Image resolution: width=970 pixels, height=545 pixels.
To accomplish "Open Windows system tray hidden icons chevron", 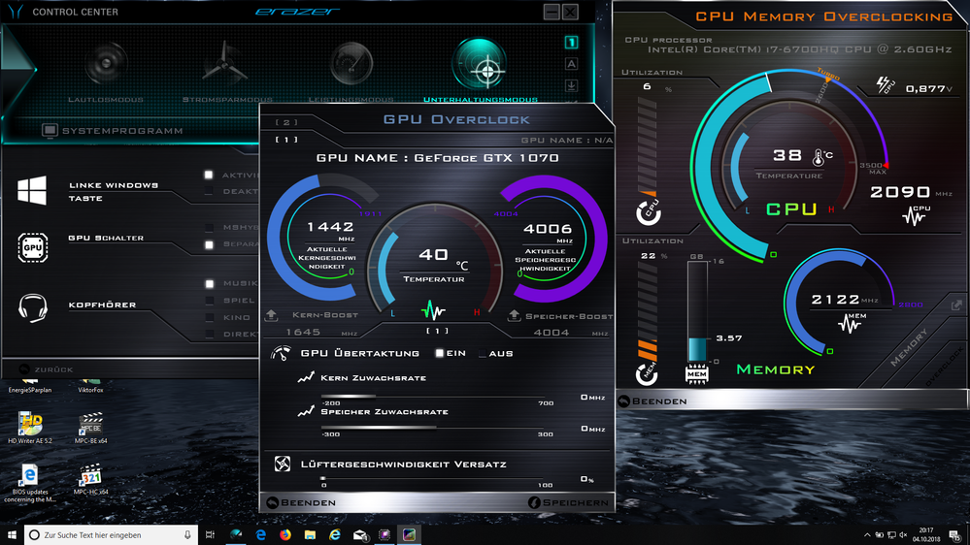I will 867,534.
